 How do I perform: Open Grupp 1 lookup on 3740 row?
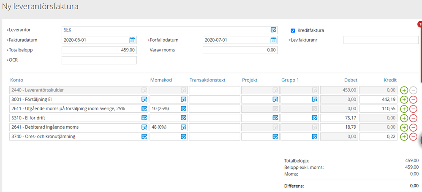click(315, 137)
